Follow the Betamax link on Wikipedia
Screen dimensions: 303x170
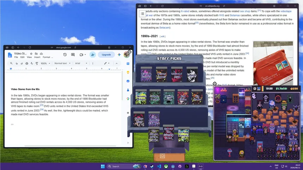coord(235,15)
